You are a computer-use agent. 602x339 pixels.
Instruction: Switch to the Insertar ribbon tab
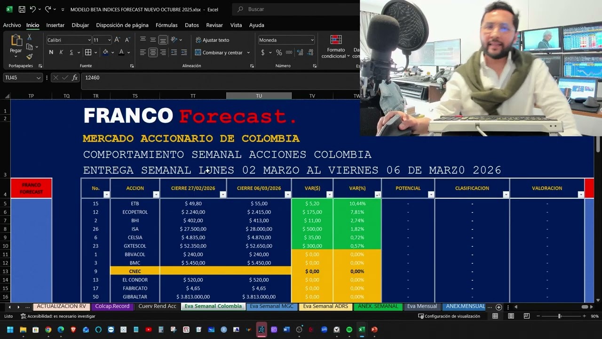[x=55, y=25]
